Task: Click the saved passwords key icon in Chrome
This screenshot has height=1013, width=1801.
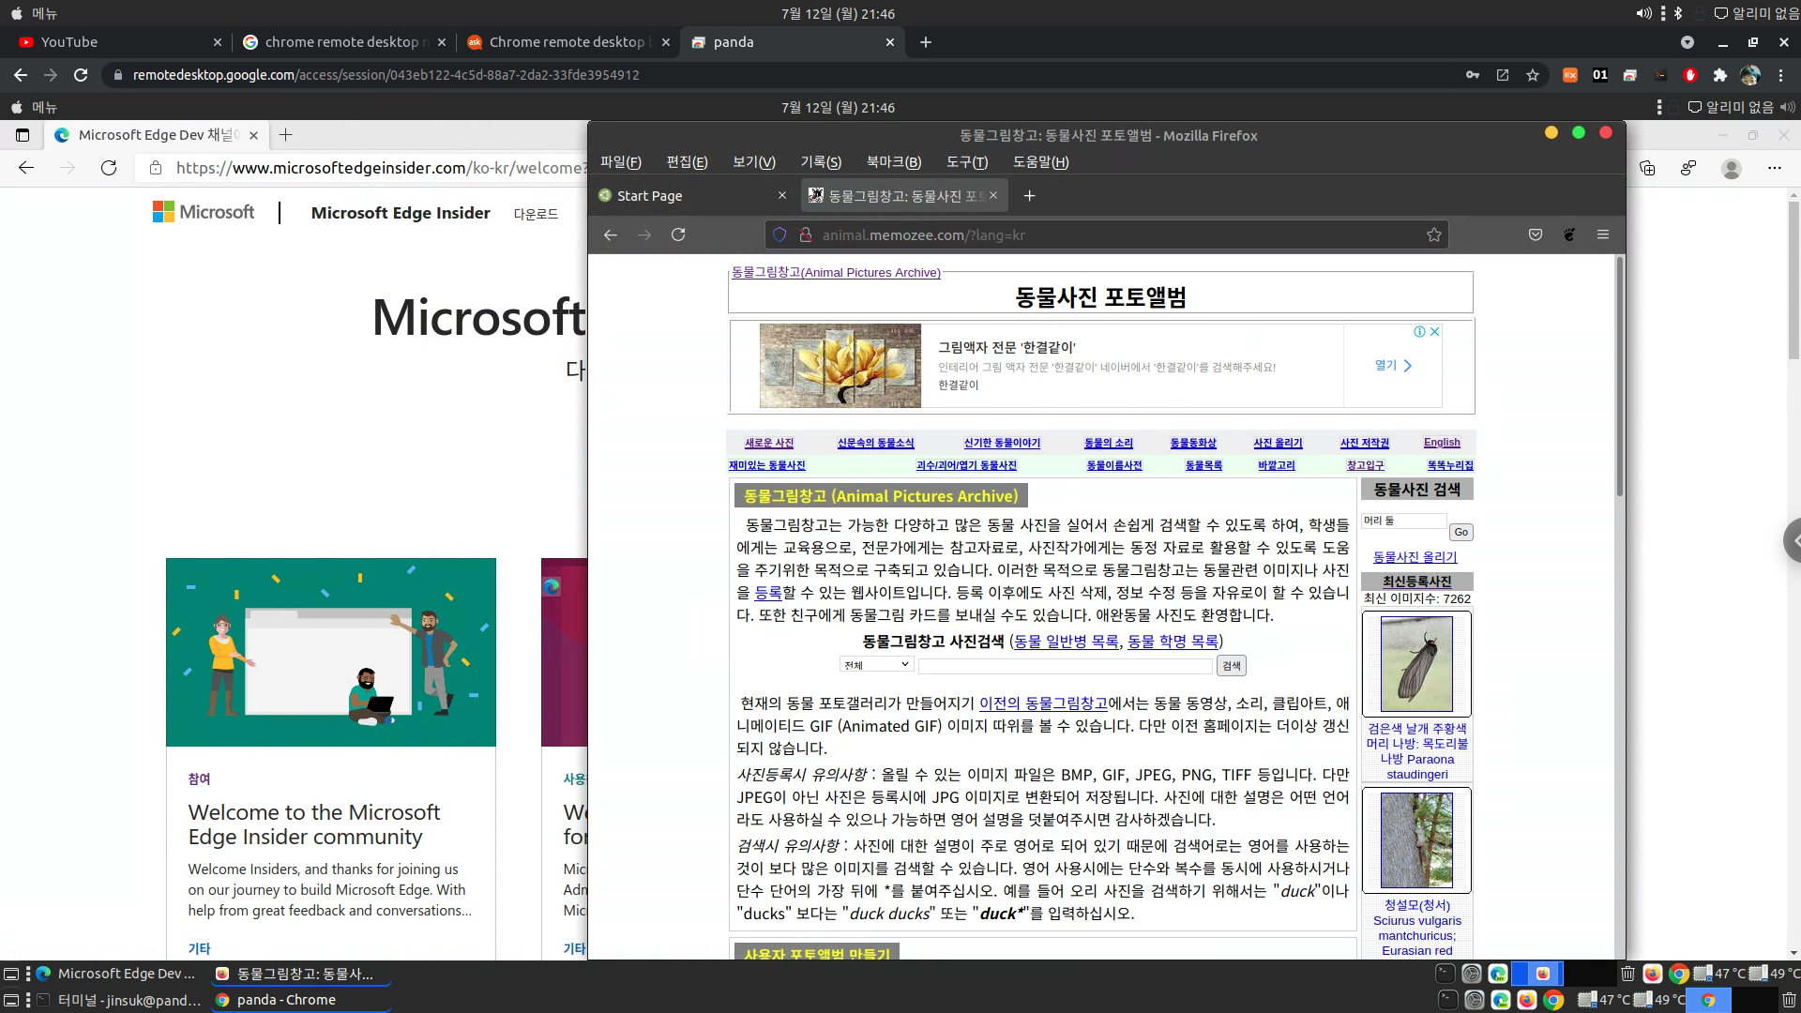Action: pyautogui.click(x=1473, y=75)
